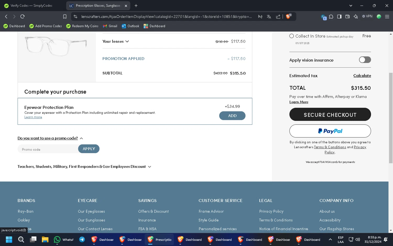Click the share page icon
This screenshot has width=393, height=246.
278,17
